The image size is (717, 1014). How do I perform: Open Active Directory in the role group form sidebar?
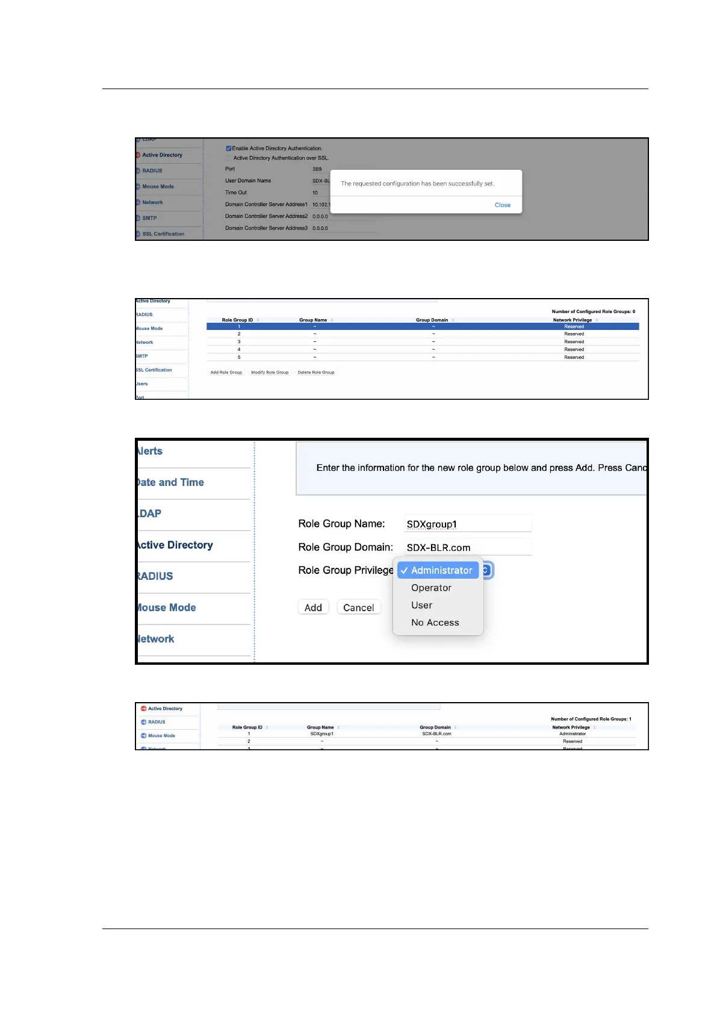pos(175,545)
